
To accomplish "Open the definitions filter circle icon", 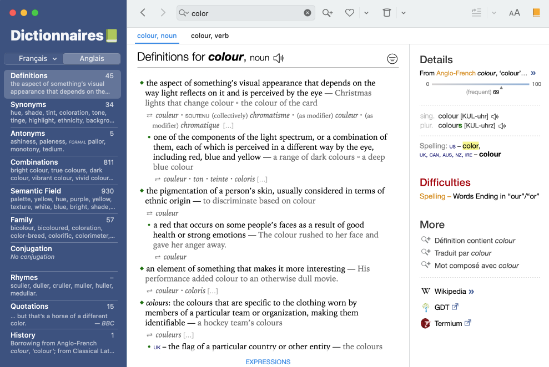I will pos(392,59).
